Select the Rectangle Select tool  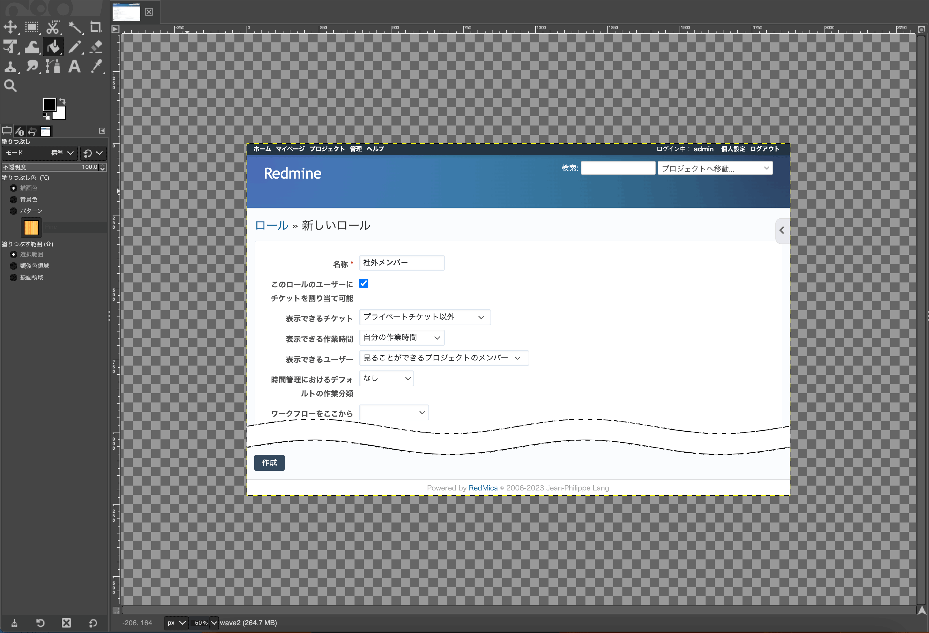tap(31, 27)
